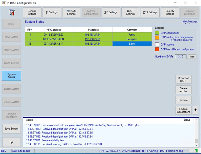This screenshot has width=201, height=154.
Task: Sort by the MAC address column header
Action: [54, 30]
